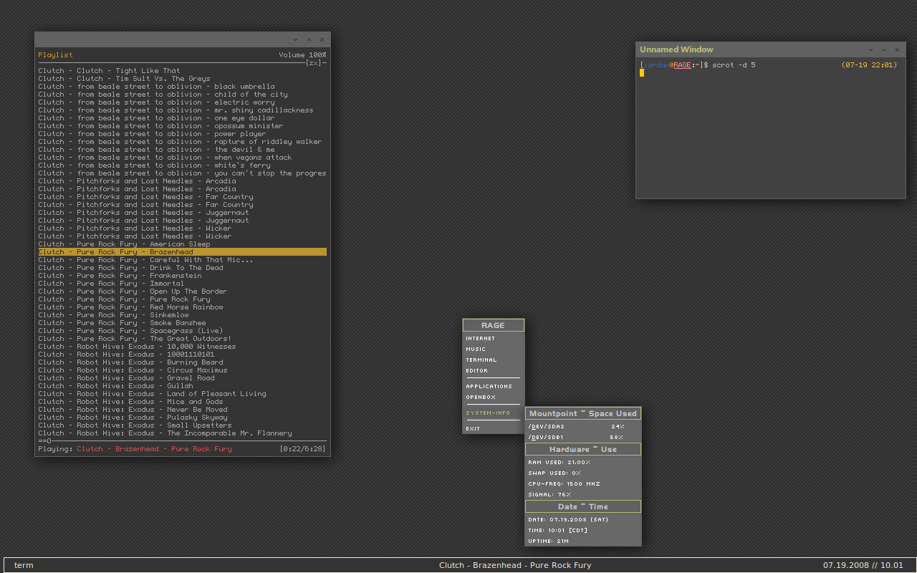Screen dimensions: 917x573
Task: Focus the terminal command prompt area
Action: click(770, 129)
